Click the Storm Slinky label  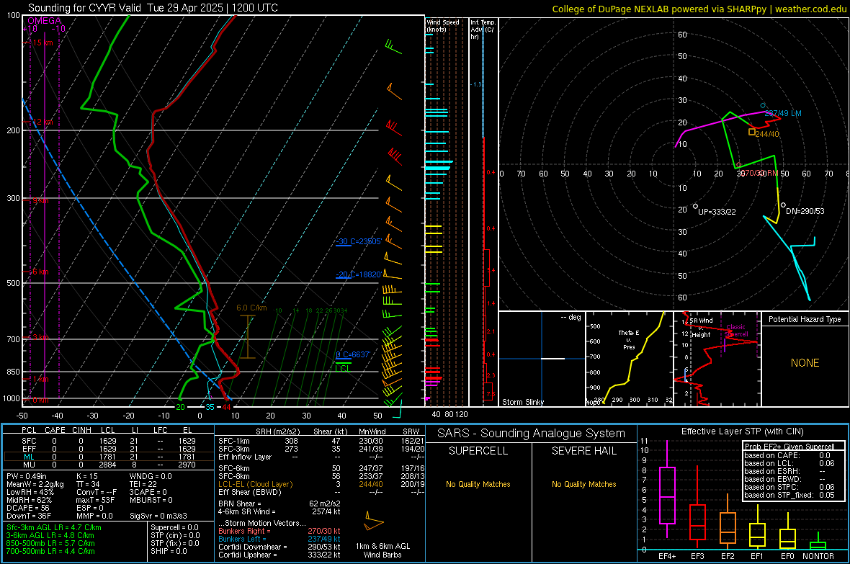[x=522, y=402]
